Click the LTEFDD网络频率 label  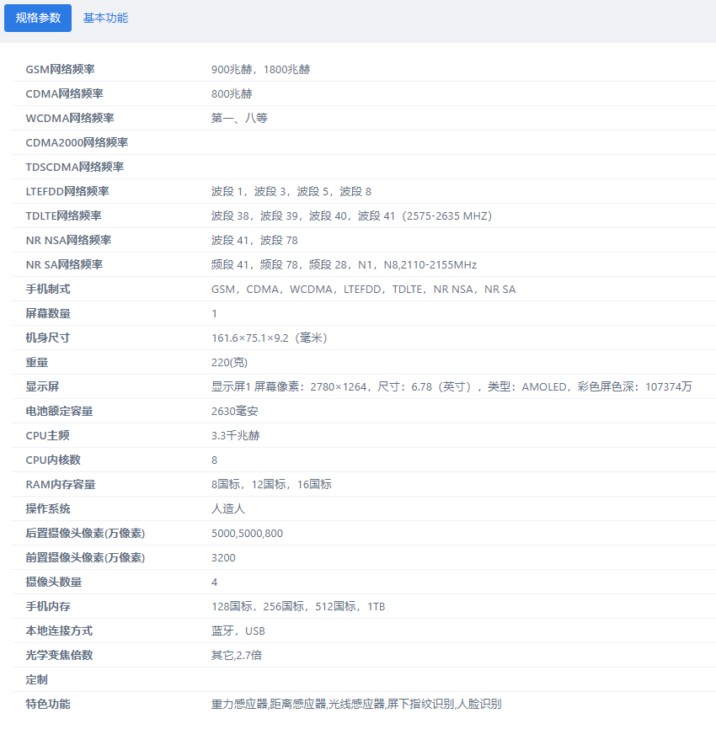pyautogui.click(x=67, y=191)
